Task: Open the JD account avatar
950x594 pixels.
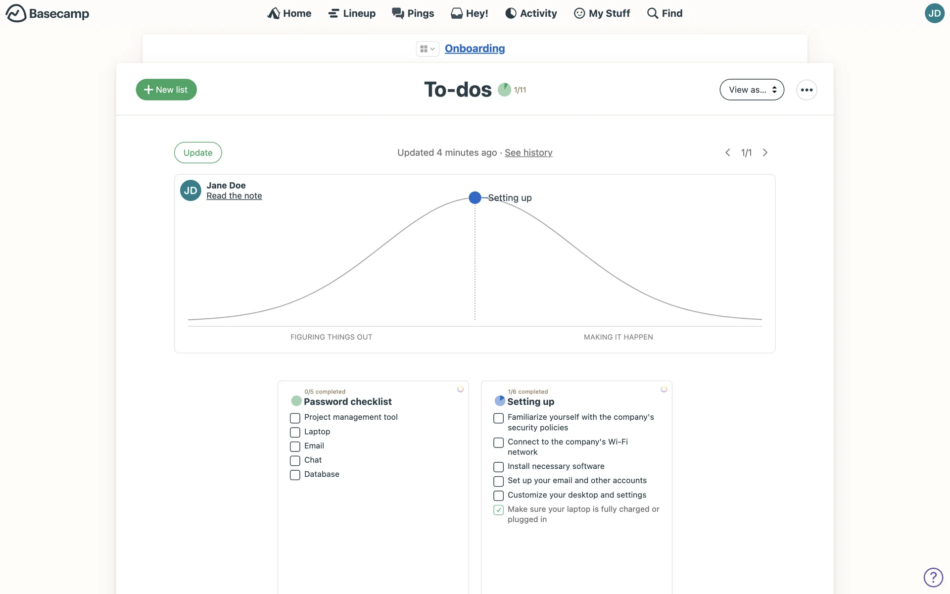Action: click(934, 13)
